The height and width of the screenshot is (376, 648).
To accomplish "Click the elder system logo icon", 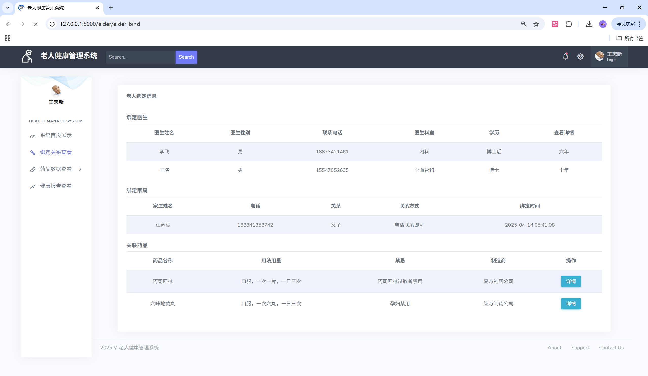I will click(27, 56).
